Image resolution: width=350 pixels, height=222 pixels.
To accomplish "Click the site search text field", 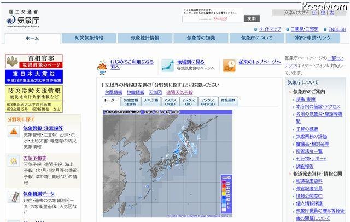I will (213, 19).
